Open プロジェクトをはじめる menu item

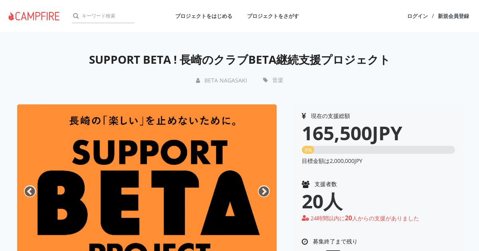pos(204,16)
